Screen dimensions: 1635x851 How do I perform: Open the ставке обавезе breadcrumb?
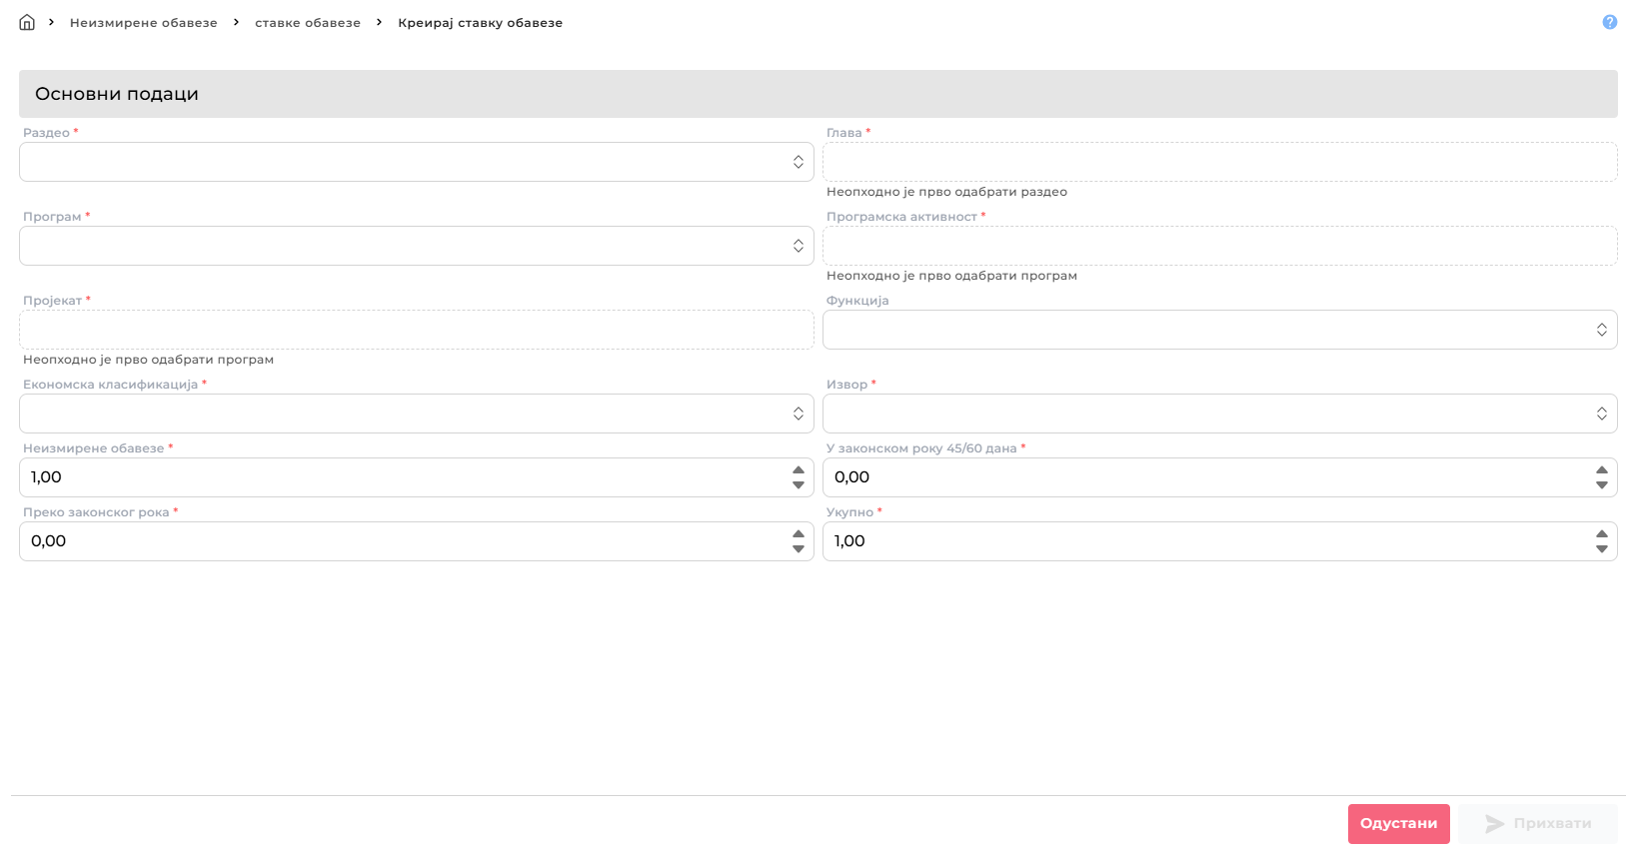coord(308,23)
